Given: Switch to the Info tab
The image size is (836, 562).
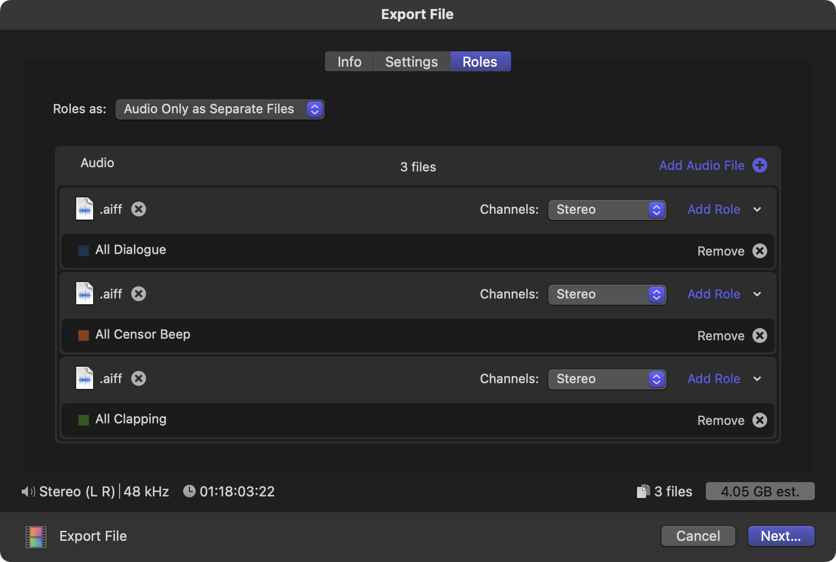Looking at the screenshot, I should pyautogui.click(x=349, y=62).
